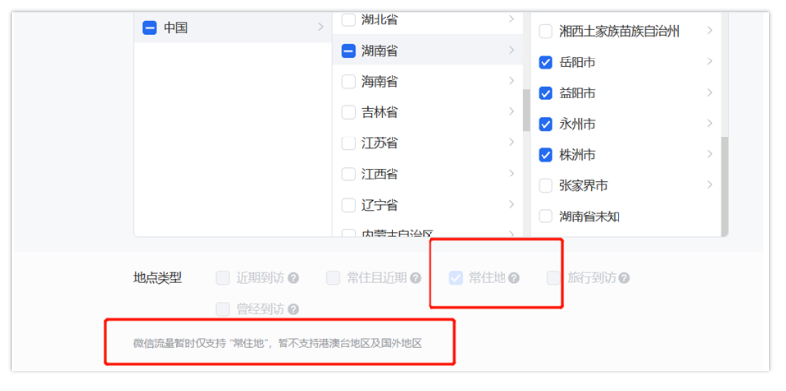Check the 湖南省未知 checkbox

[x=545, y=216]
